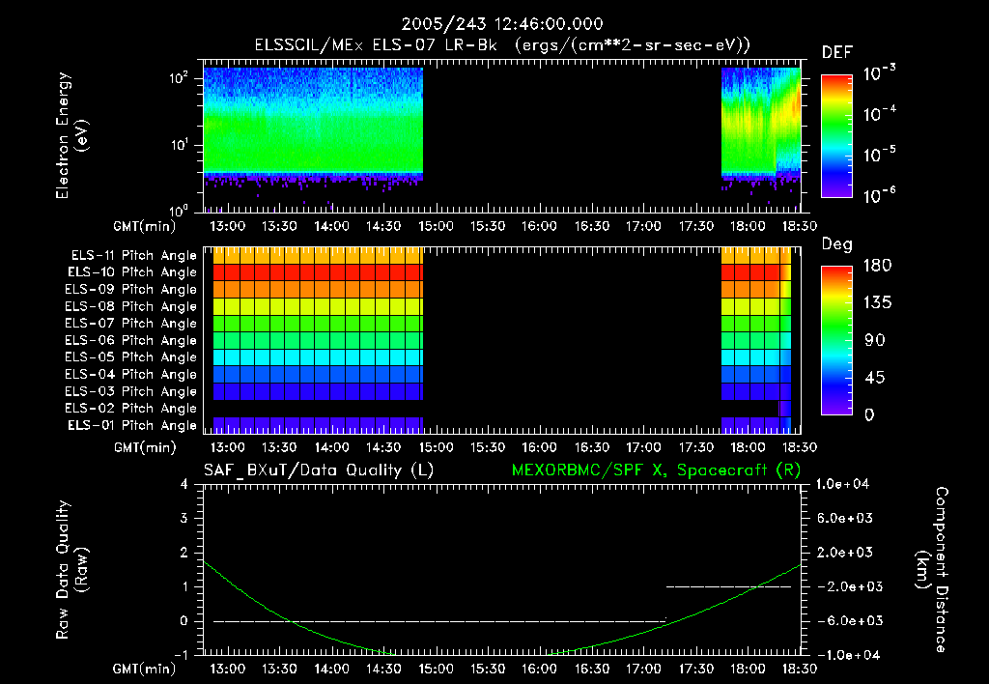
Task: Click the Deg label above the pitch color scale
Action: tap(836, 244)
